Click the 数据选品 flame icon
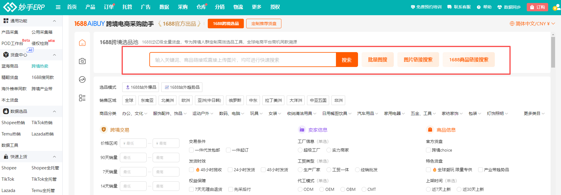Viewport: 561px width, 195px height. pyautogui.click(x=6, y=111)
